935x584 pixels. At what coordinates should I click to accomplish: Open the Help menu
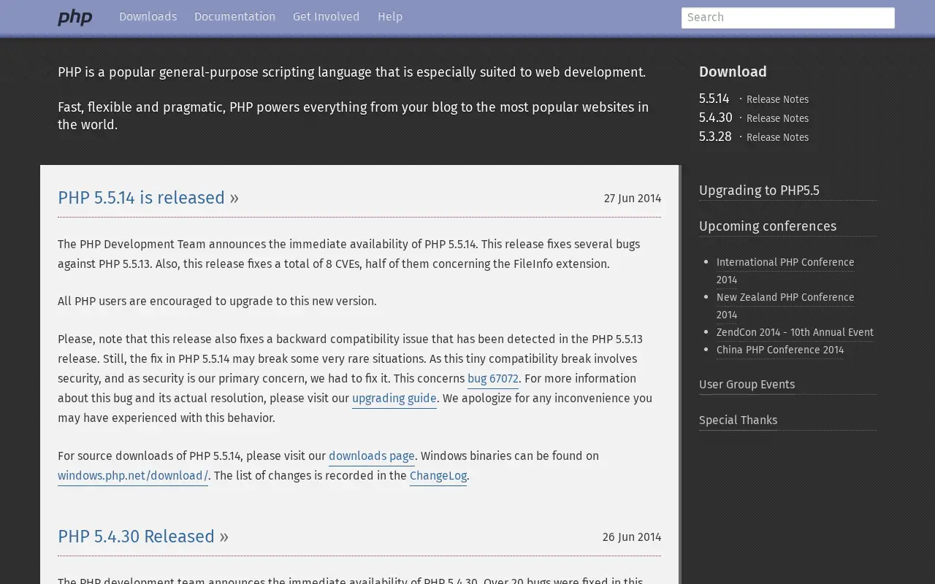click(x=390, y=17)
